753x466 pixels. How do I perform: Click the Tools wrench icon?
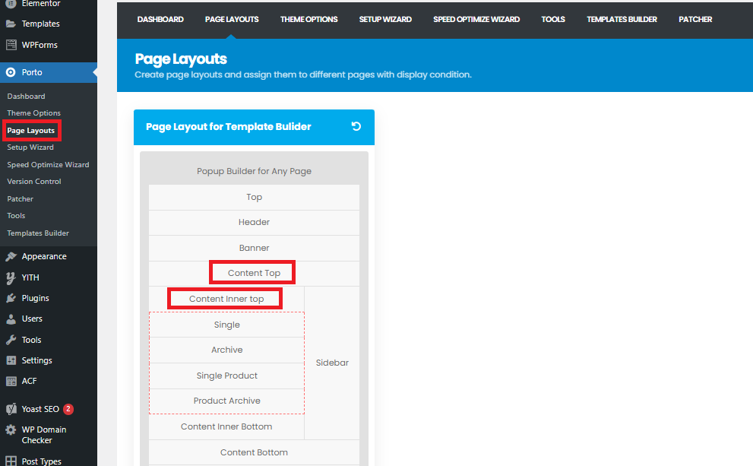11,340
